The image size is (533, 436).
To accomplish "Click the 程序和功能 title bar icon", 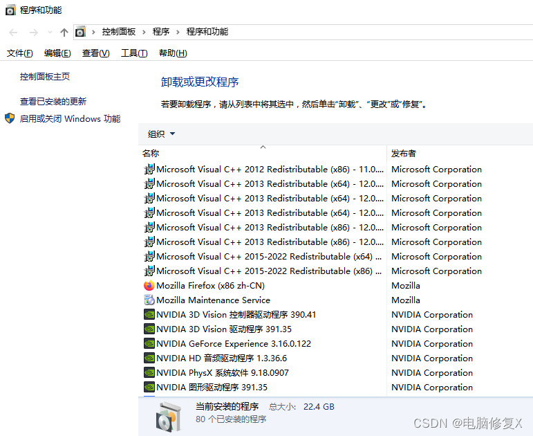I will (10, 10).
